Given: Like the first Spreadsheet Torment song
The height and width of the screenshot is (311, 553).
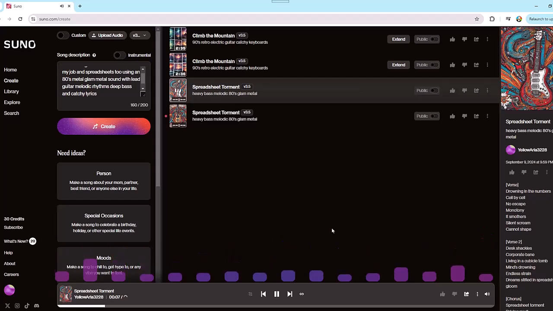Looking at the screenshot, I should (452, 90).
